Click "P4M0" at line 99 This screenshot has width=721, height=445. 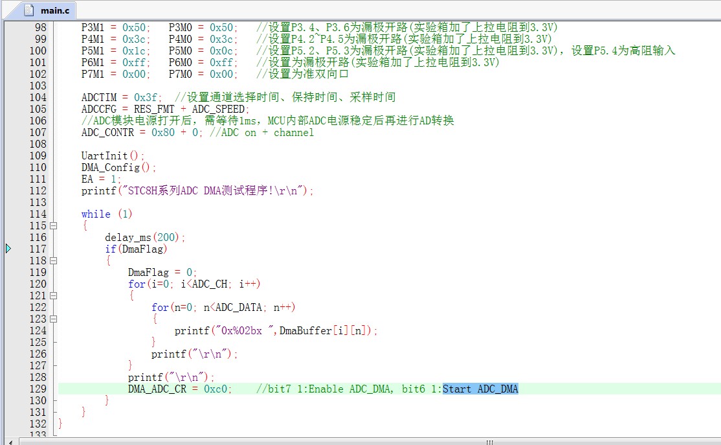[x=180, y=39]
